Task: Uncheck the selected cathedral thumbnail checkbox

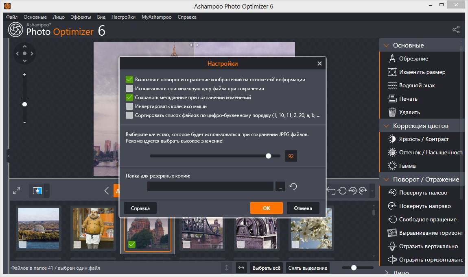Action: pyautogui.click(x=131, y=244)
